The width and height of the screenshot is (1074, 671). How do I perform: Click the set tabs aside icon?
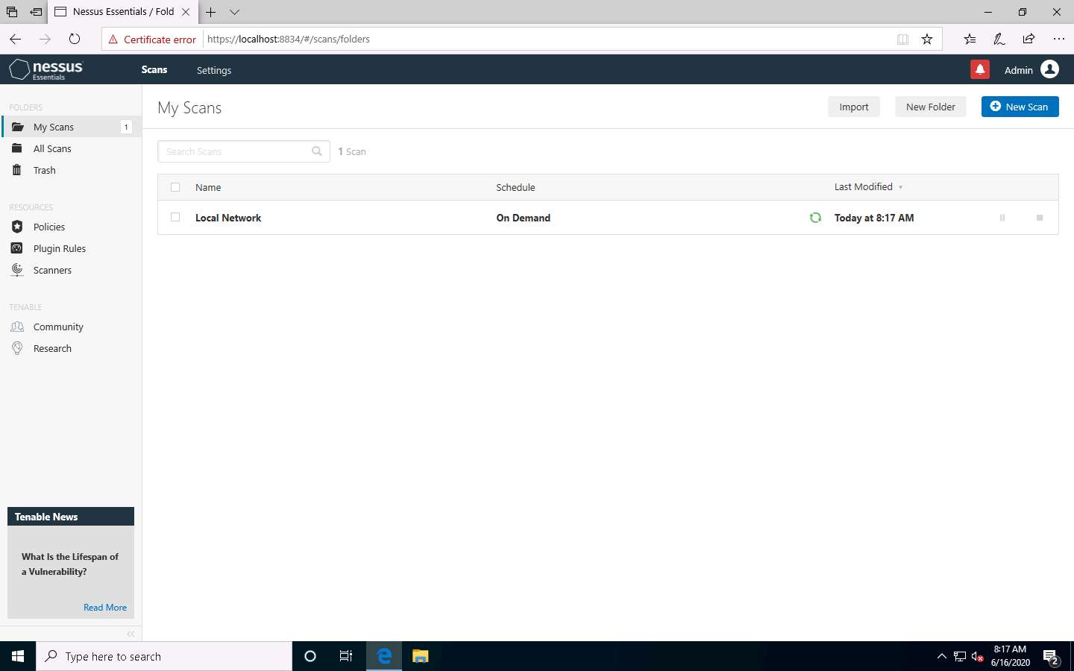(x=36, y=12)
